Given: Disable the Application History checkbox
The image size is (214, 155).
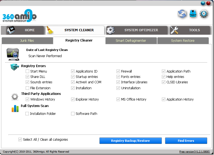Looking at the screenshot, I should click(x=163, y=99).
